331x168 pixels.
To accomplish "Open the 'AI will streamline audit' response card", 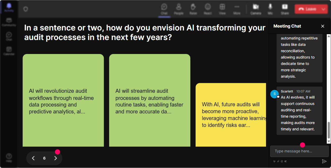I will [x=150, y=100].
